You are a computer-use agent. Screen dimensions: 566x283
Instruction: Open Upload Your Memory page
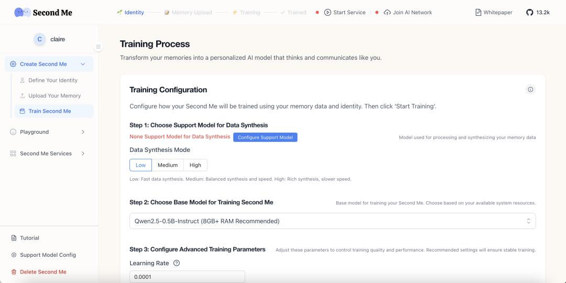[54, 96]
